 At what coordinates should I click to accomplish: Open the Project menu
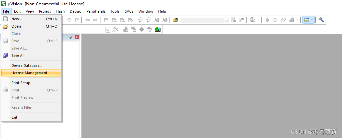[x=45, y=11]
